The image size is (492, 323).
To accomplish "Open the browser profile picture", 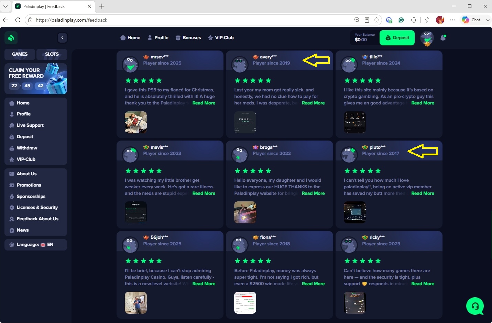I will [440, 20].
